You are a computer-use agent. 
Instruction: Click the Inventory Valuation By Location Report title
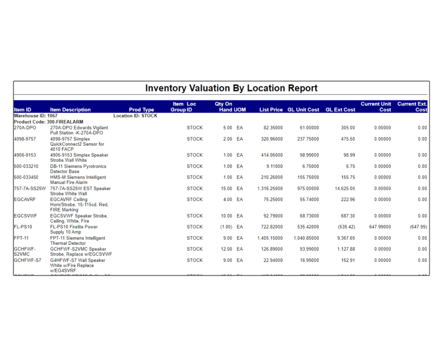tap(231, 88)
